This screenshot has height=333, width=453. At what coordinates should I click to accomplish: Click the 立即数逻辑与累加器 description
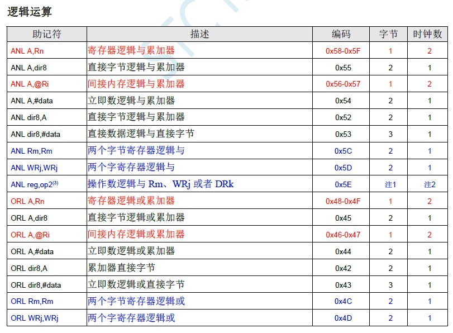tap(131, 101)
